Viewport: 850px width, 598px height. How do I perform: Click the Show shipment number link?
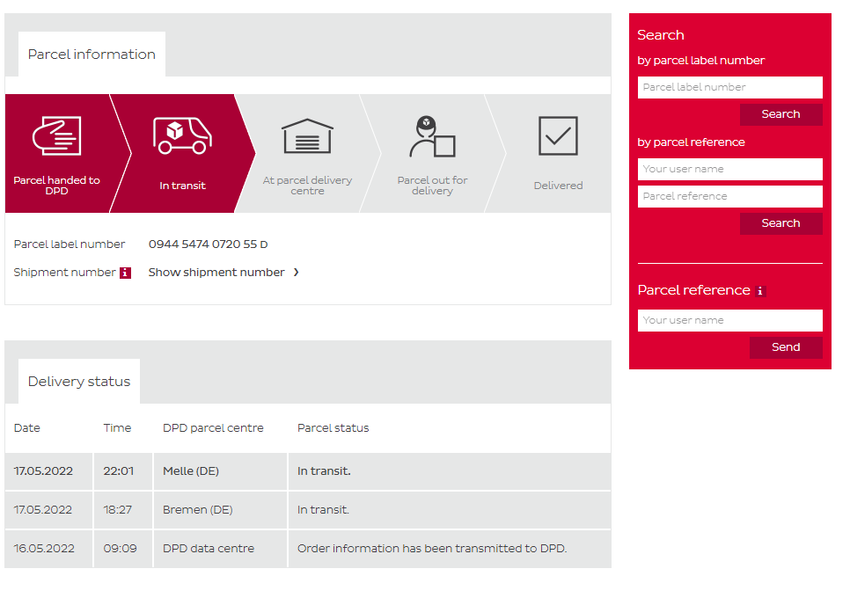216,273
